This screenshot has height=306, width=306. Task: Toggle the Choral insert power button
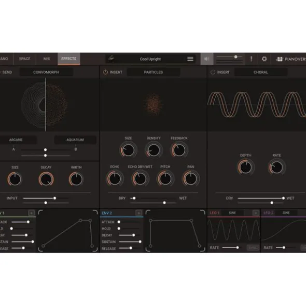pos(213,72)
